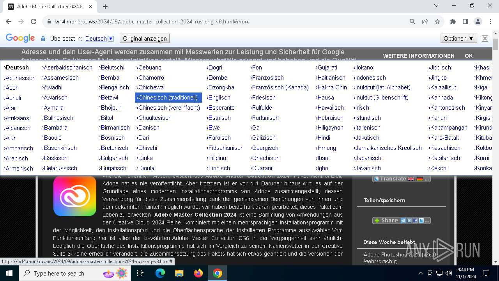Click the taskbar clock showing 9:44 PM
The image size is (499, 281).
(465, 273)
